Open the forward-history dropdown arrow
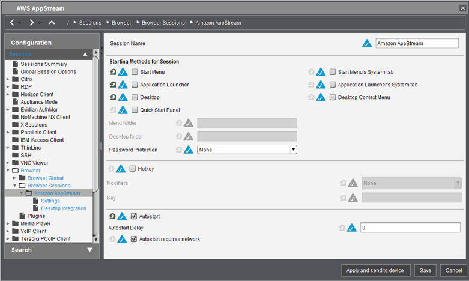The width and height of the screenshot is (469, 281). pyautogui.click(x=39, y=23)
